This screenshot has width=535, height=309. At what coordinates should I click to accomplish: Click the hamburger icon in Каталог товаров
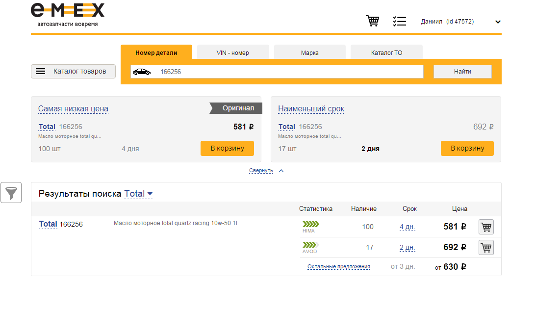pos(41,71)
